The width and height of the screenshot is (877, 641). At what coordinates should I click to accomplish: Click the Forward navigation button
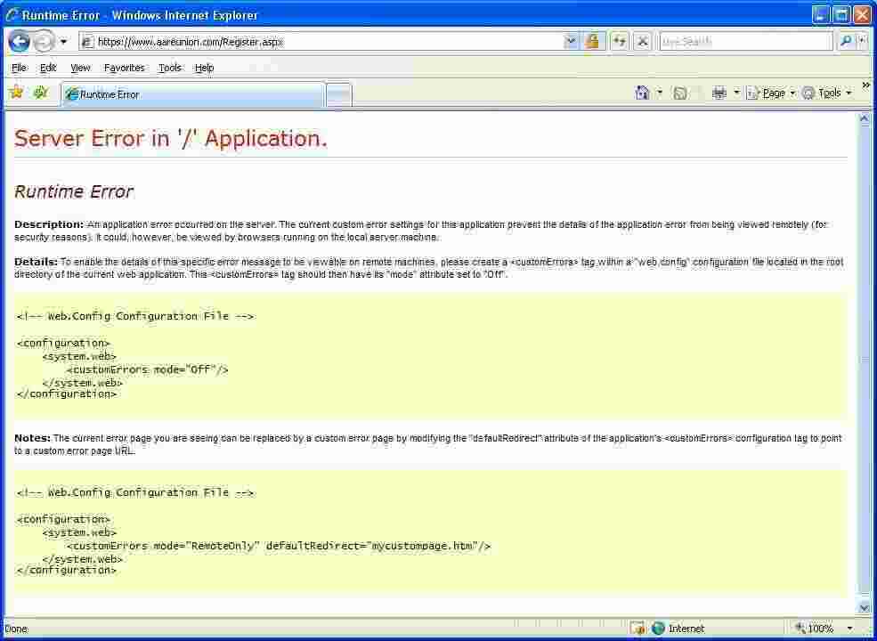43,41
